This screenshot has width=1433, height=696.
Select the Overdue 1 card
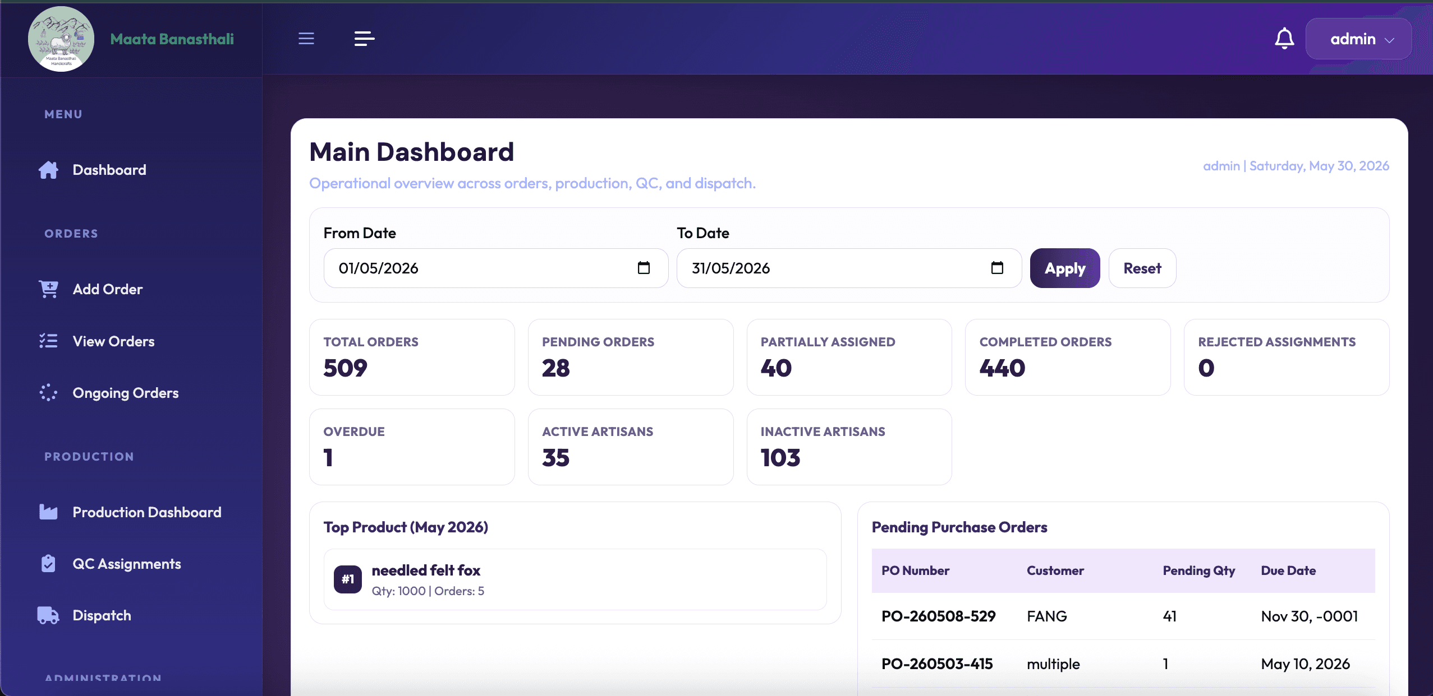click(412, 447)
